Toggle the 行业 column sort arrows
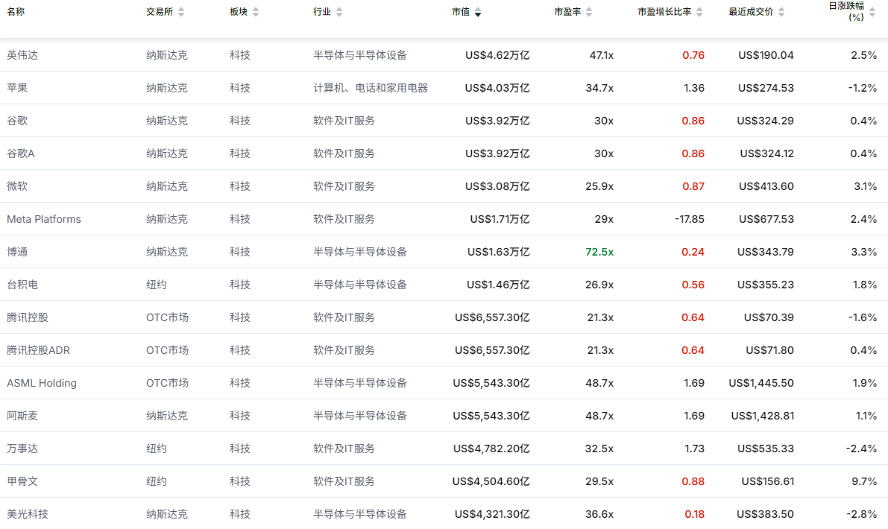This screenshot has width=888, height=529. [339, 12]
